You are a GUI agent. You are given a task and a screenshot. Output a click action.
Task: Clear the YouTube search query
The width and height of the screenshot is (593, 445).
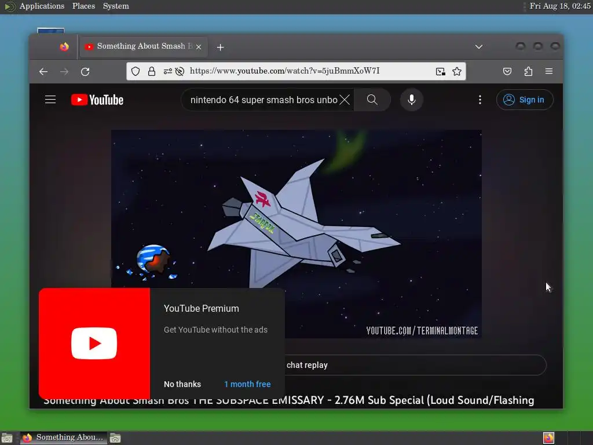[x=345, y=100]
